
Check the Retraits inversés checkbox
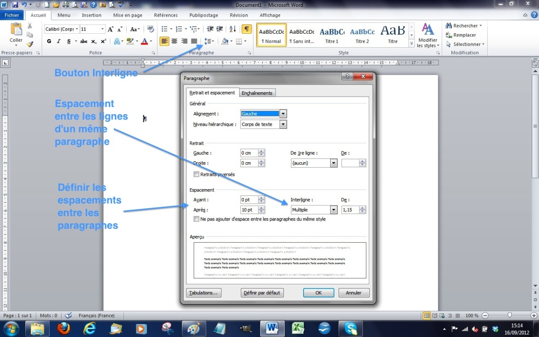point(196,174)
